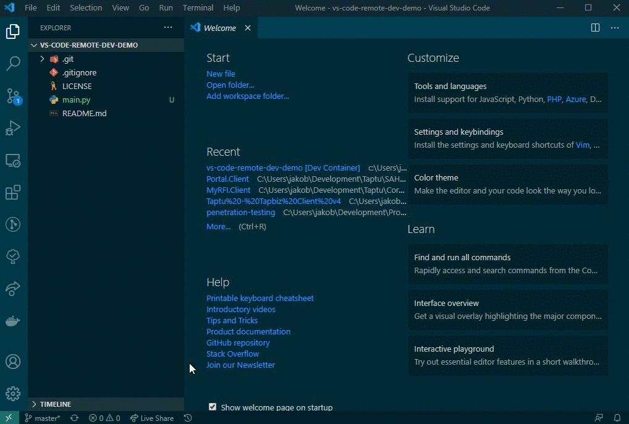629x424 pixels.
Task: Collapse the VS-CODE-REMOTE-DEV-DEMO folder
Action: [33, 45]
